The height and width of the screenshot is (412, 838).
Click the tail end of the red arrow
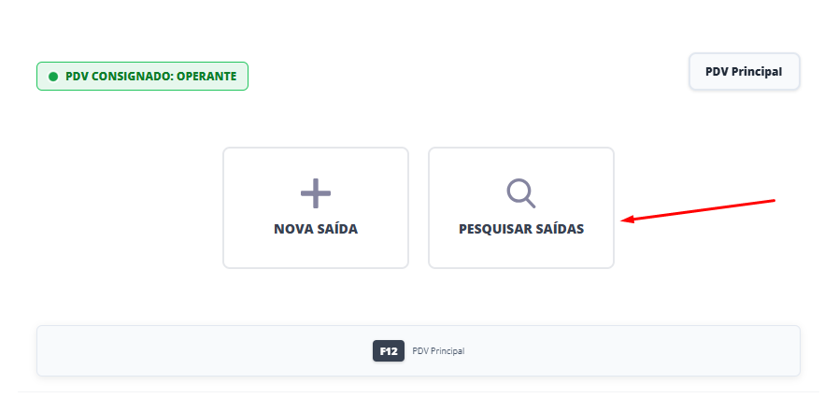pyautogui.click(x=773, y=200)
